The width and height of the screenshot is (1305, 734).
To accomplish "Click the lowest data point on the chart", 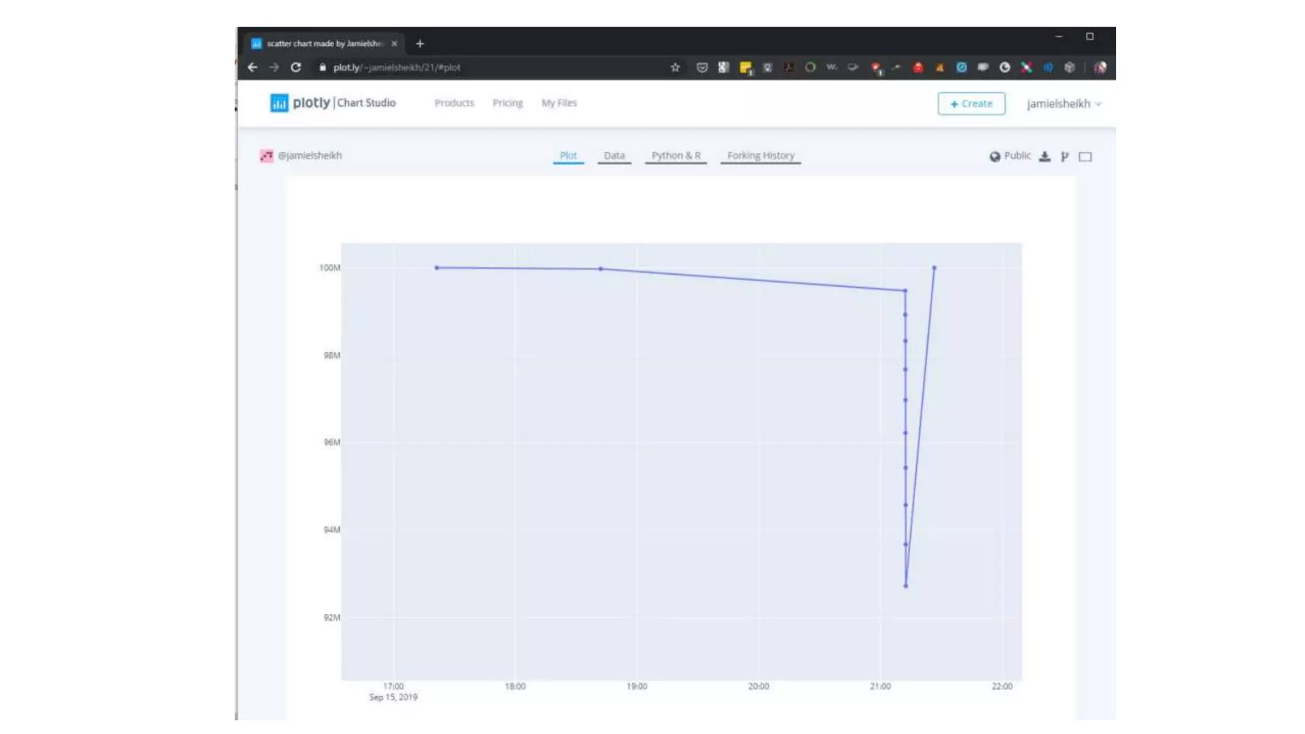I will [x=905, y=586].
